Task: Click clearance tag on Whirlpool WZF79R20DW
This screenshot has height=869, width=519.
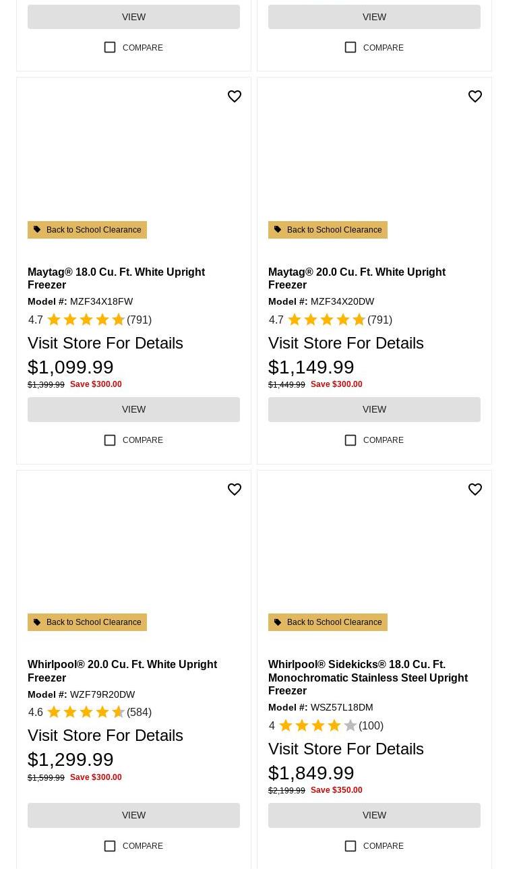Action: coord(87,622)
